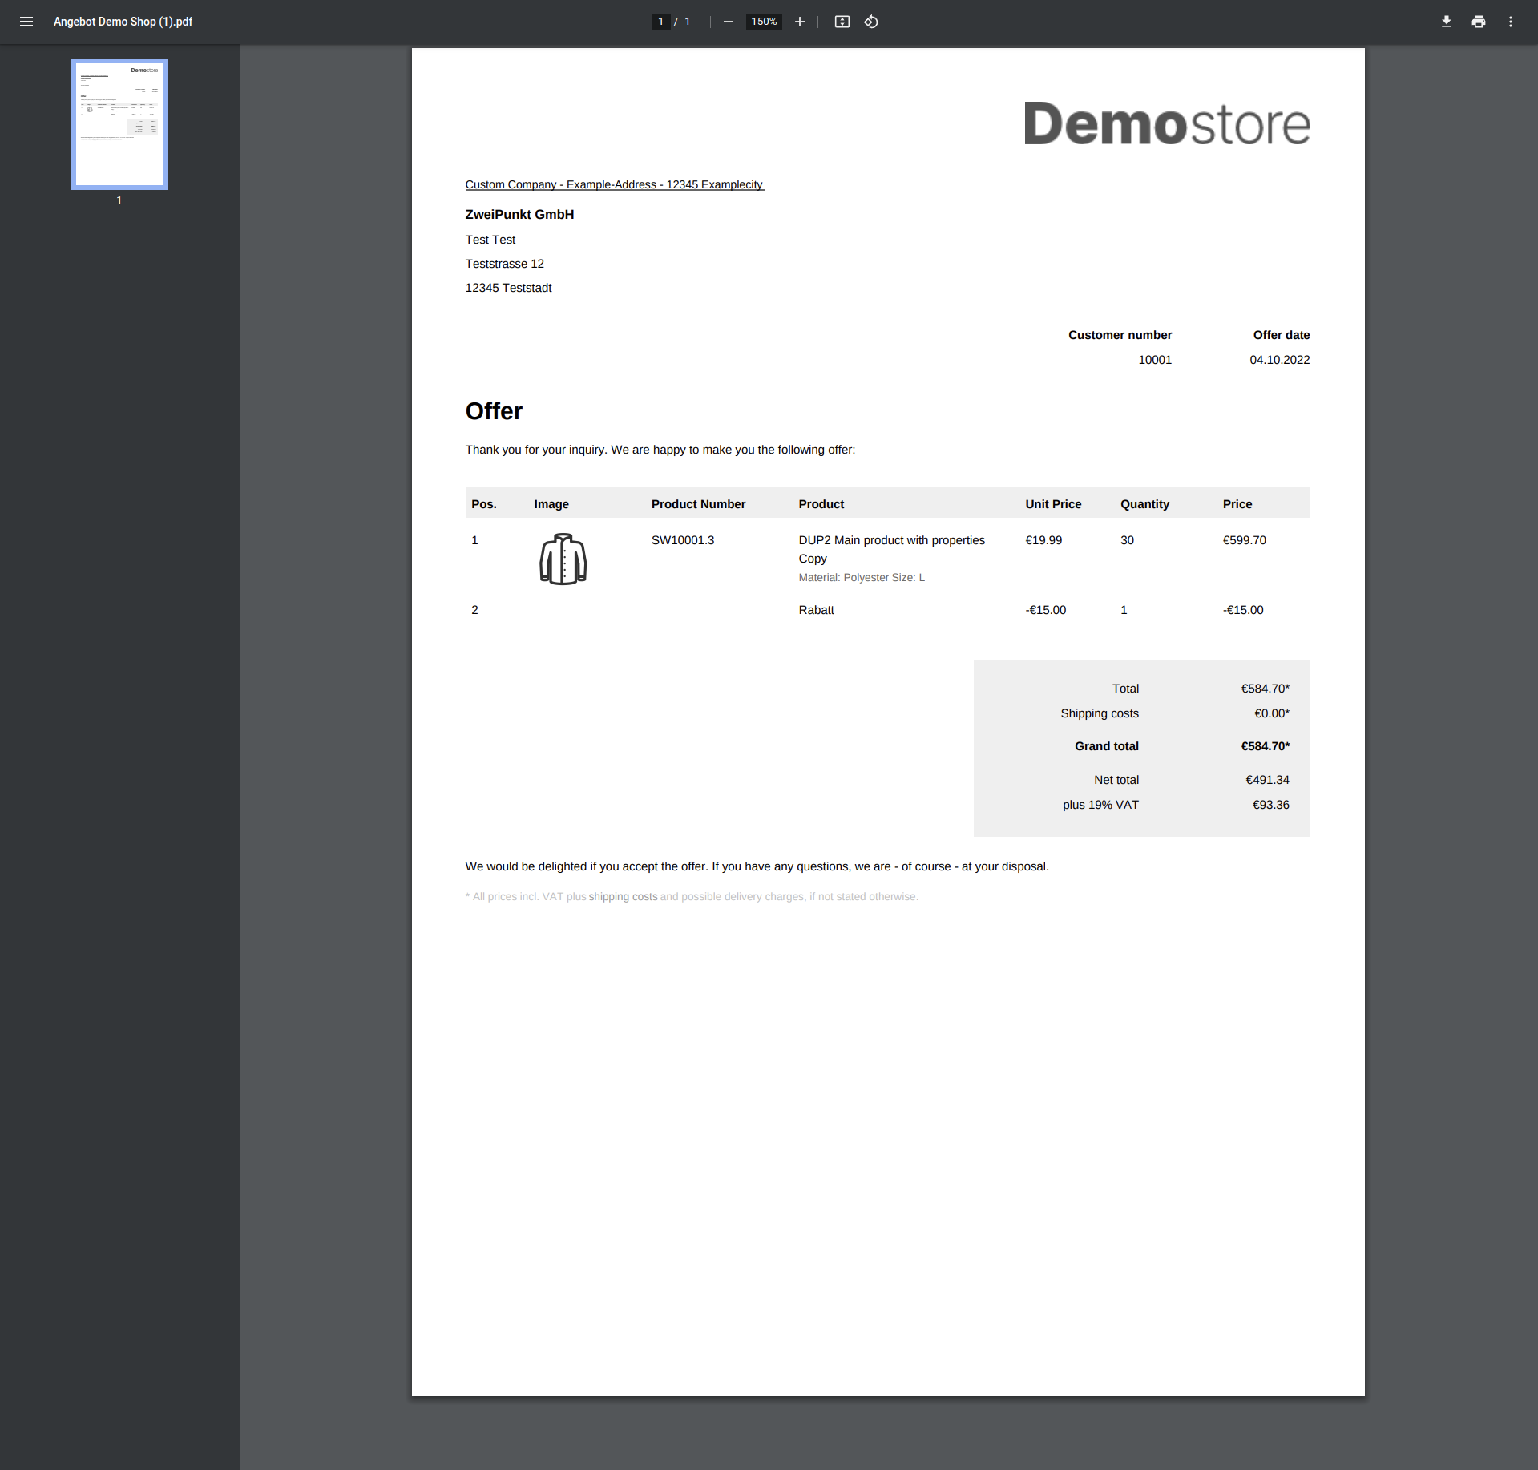1538x1470 pixels.
Task: Click the price '€599.70'
Action: tap(1244, 540)
